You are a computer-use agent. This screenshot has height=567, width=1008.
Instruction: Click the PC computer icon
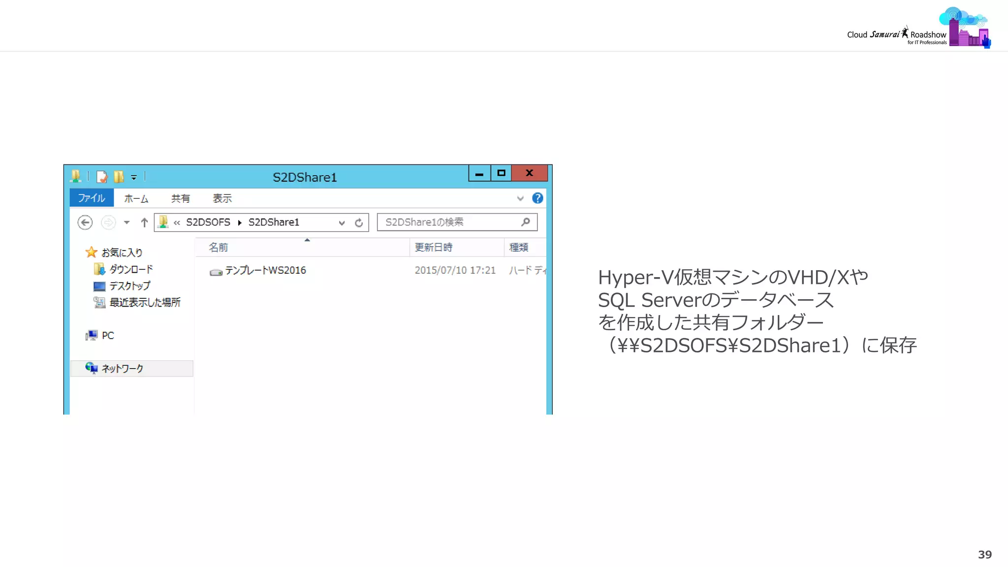click(92, 336)
